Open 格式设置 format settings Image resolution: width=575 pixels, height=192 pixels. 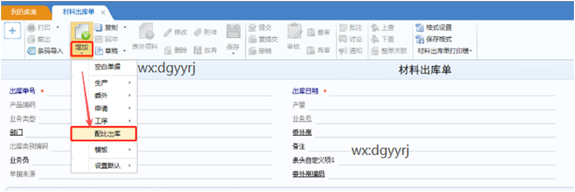(x=434, y=27)
